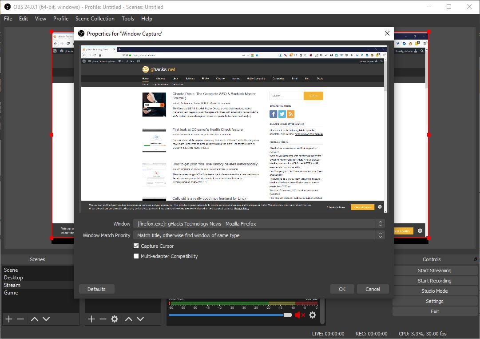Click the RSS feed icon in the preview
The width and height of the screenshot is (480, 339).
tap(290, 114)
